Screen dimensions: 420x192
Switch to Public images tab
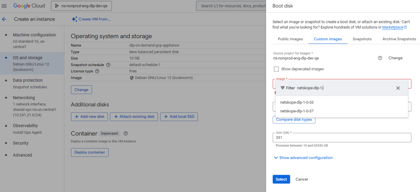click(x=290, y=39)
